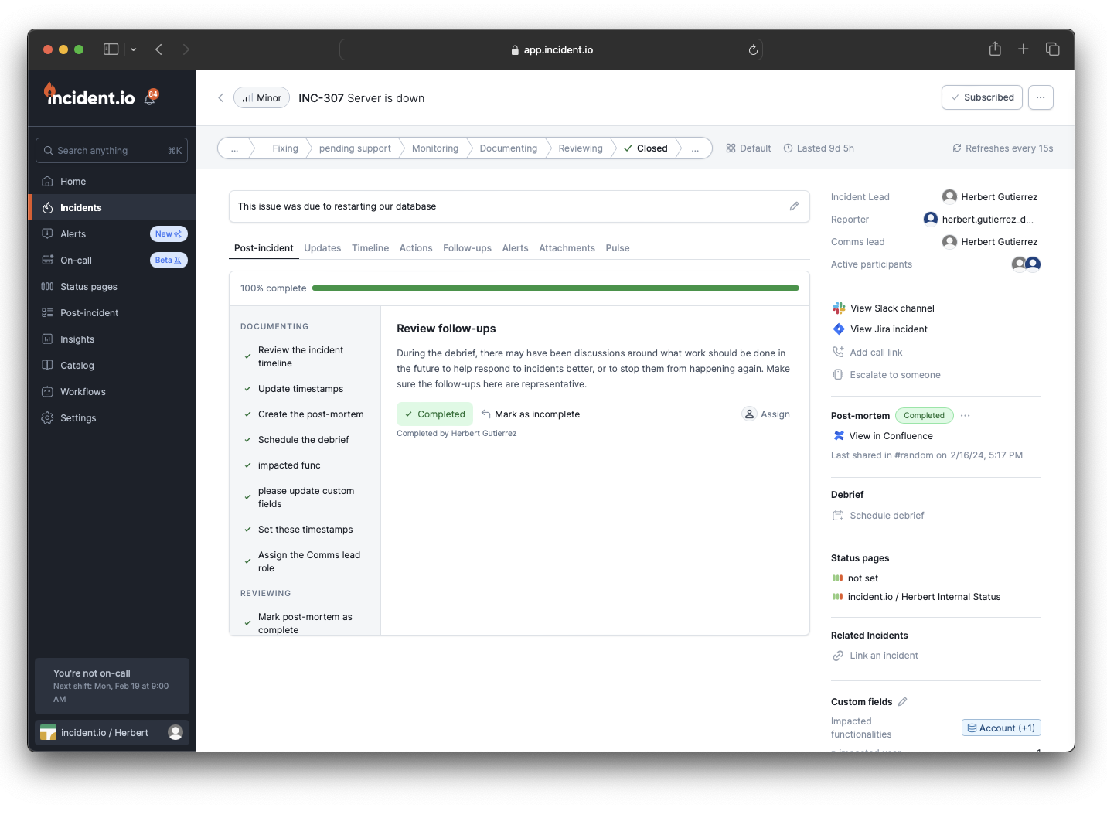Toggle the Safari sidebar
This screenshot has height=835, width=1107.
(x=111, y=49)
